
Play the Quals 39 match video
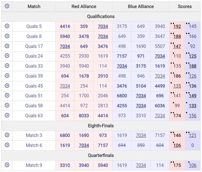7,76
